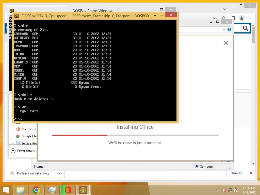Minimize the DOSBox window
260x195 pixels.
tap(155, 15)
